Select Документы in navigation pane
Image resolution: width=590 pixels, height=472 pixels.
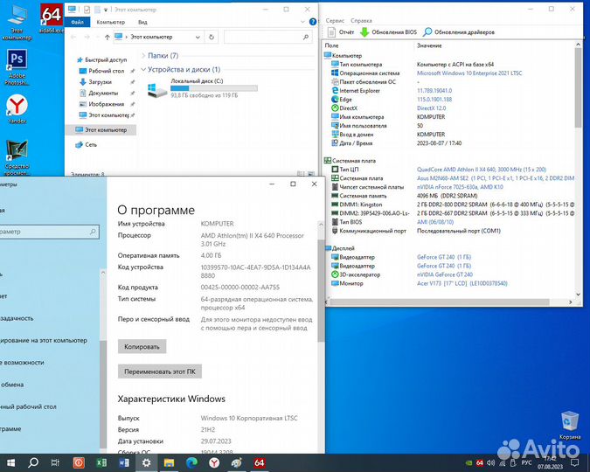(100, 93)
